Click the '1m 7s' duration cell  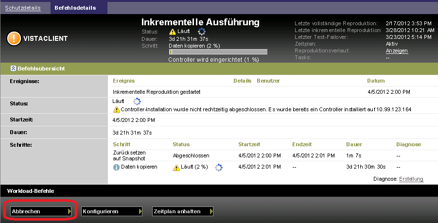(353, 156)
